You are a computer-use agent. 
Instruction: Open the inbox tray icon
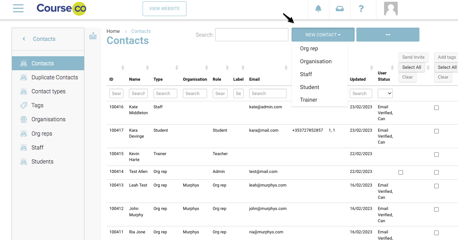click(x=340, y=9)
